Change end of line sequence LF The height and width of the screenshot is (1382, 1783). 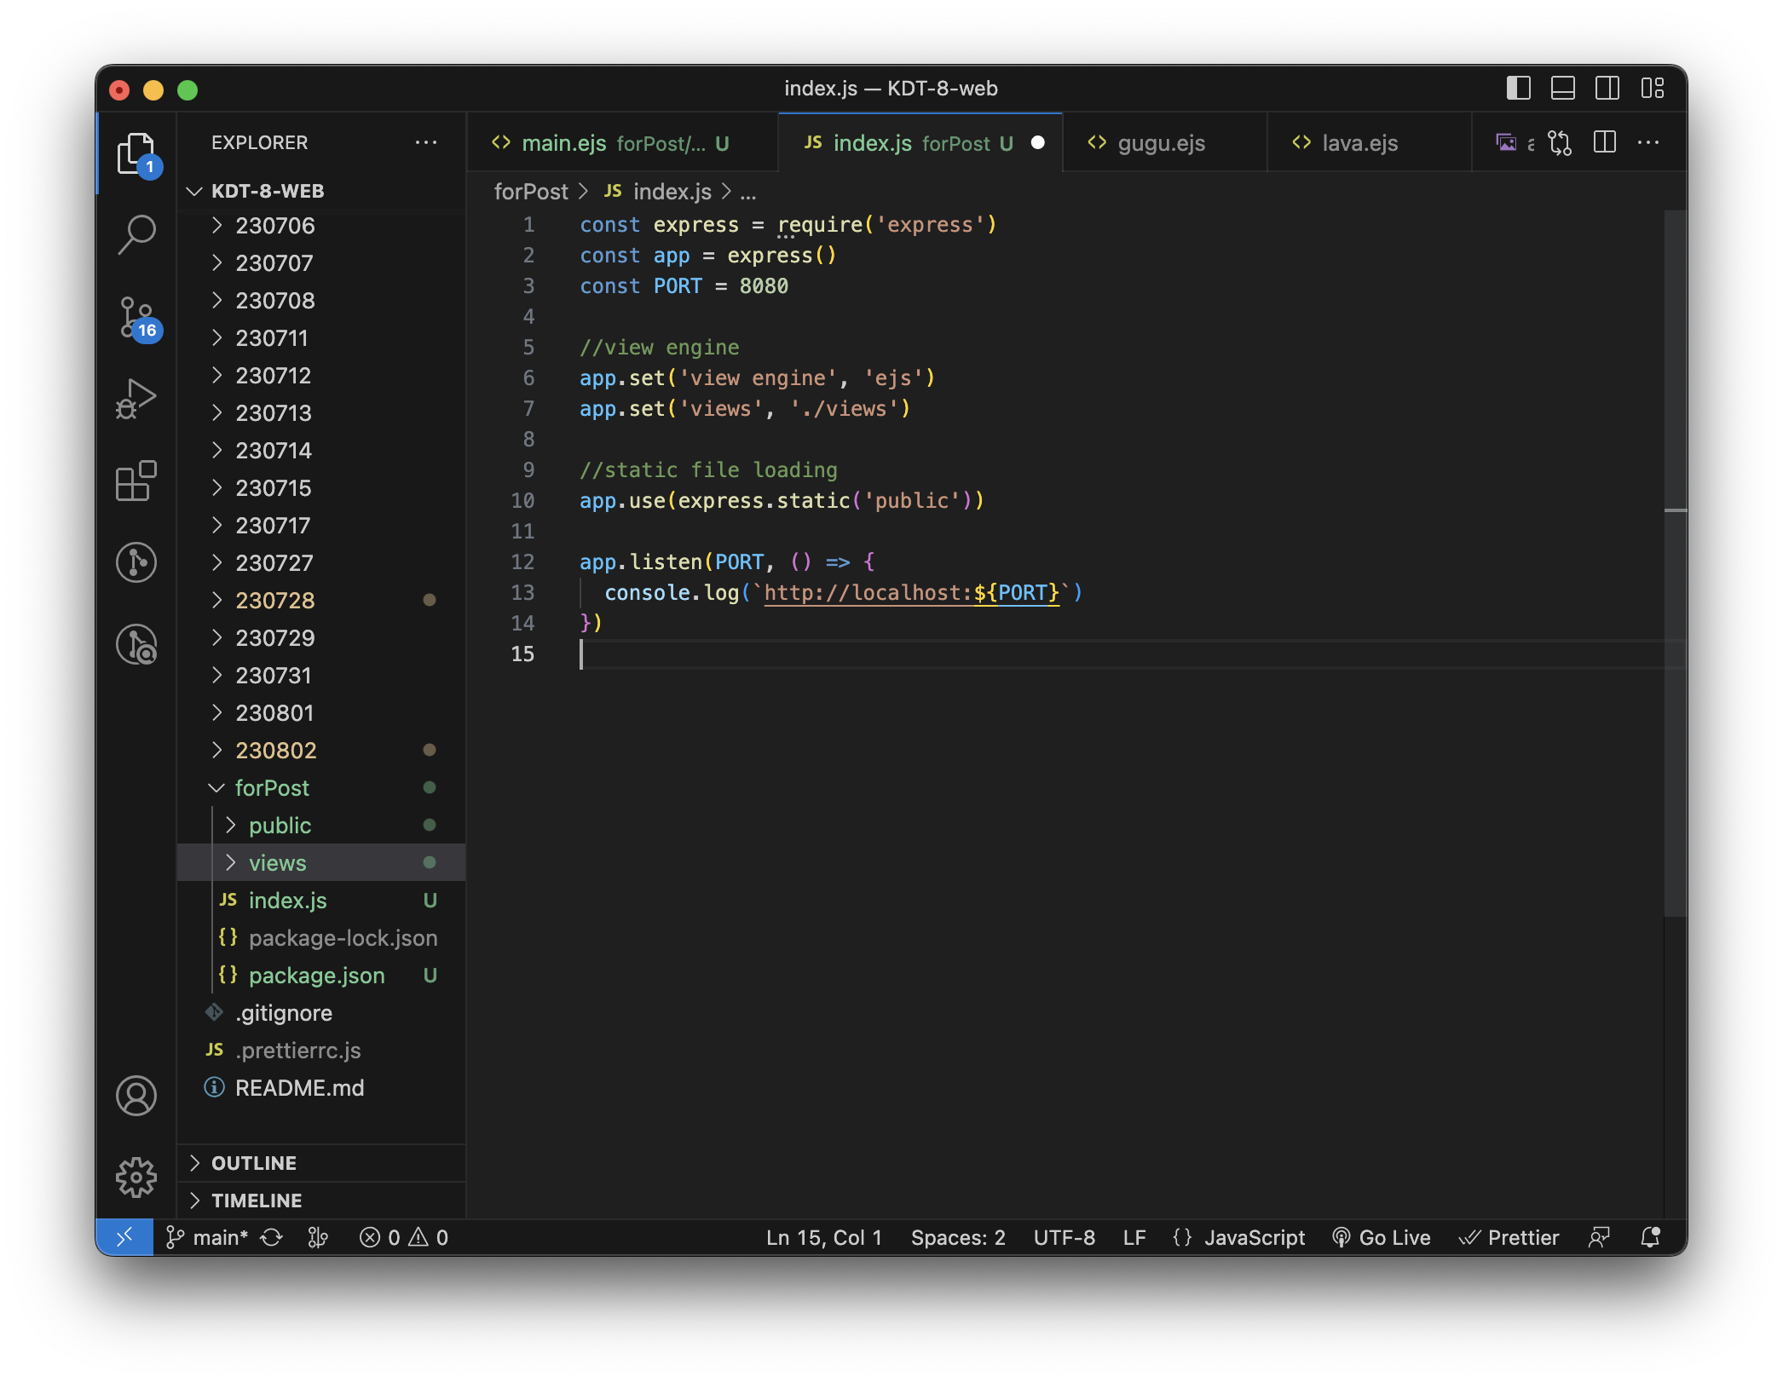1134,1237
